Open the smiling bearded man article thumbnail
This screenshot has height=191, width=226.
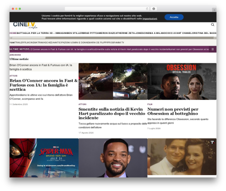pos(113,158)
